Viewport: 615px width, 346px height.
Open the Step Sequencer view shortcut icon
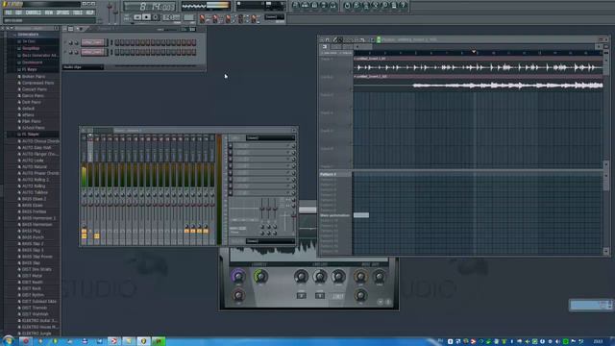(306, 5)
